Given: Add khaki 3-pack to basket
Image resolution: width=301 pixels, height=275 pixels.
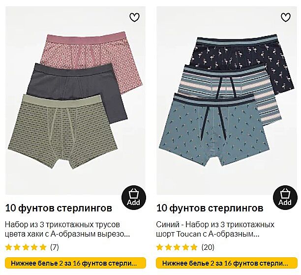Looking at the screenshot, I should click(134, 198).
